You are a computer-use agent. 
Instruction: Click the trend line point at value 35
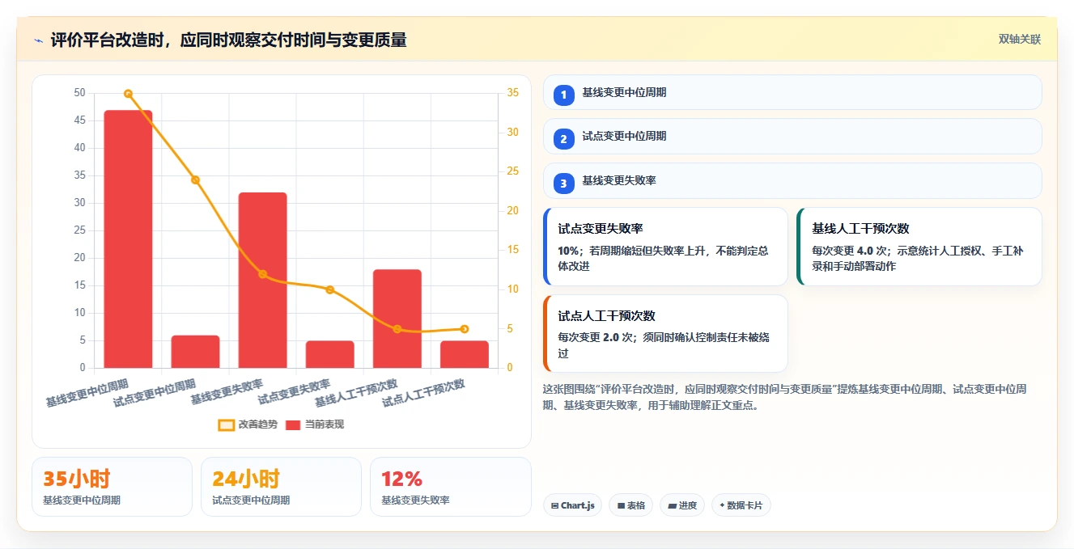128,94
